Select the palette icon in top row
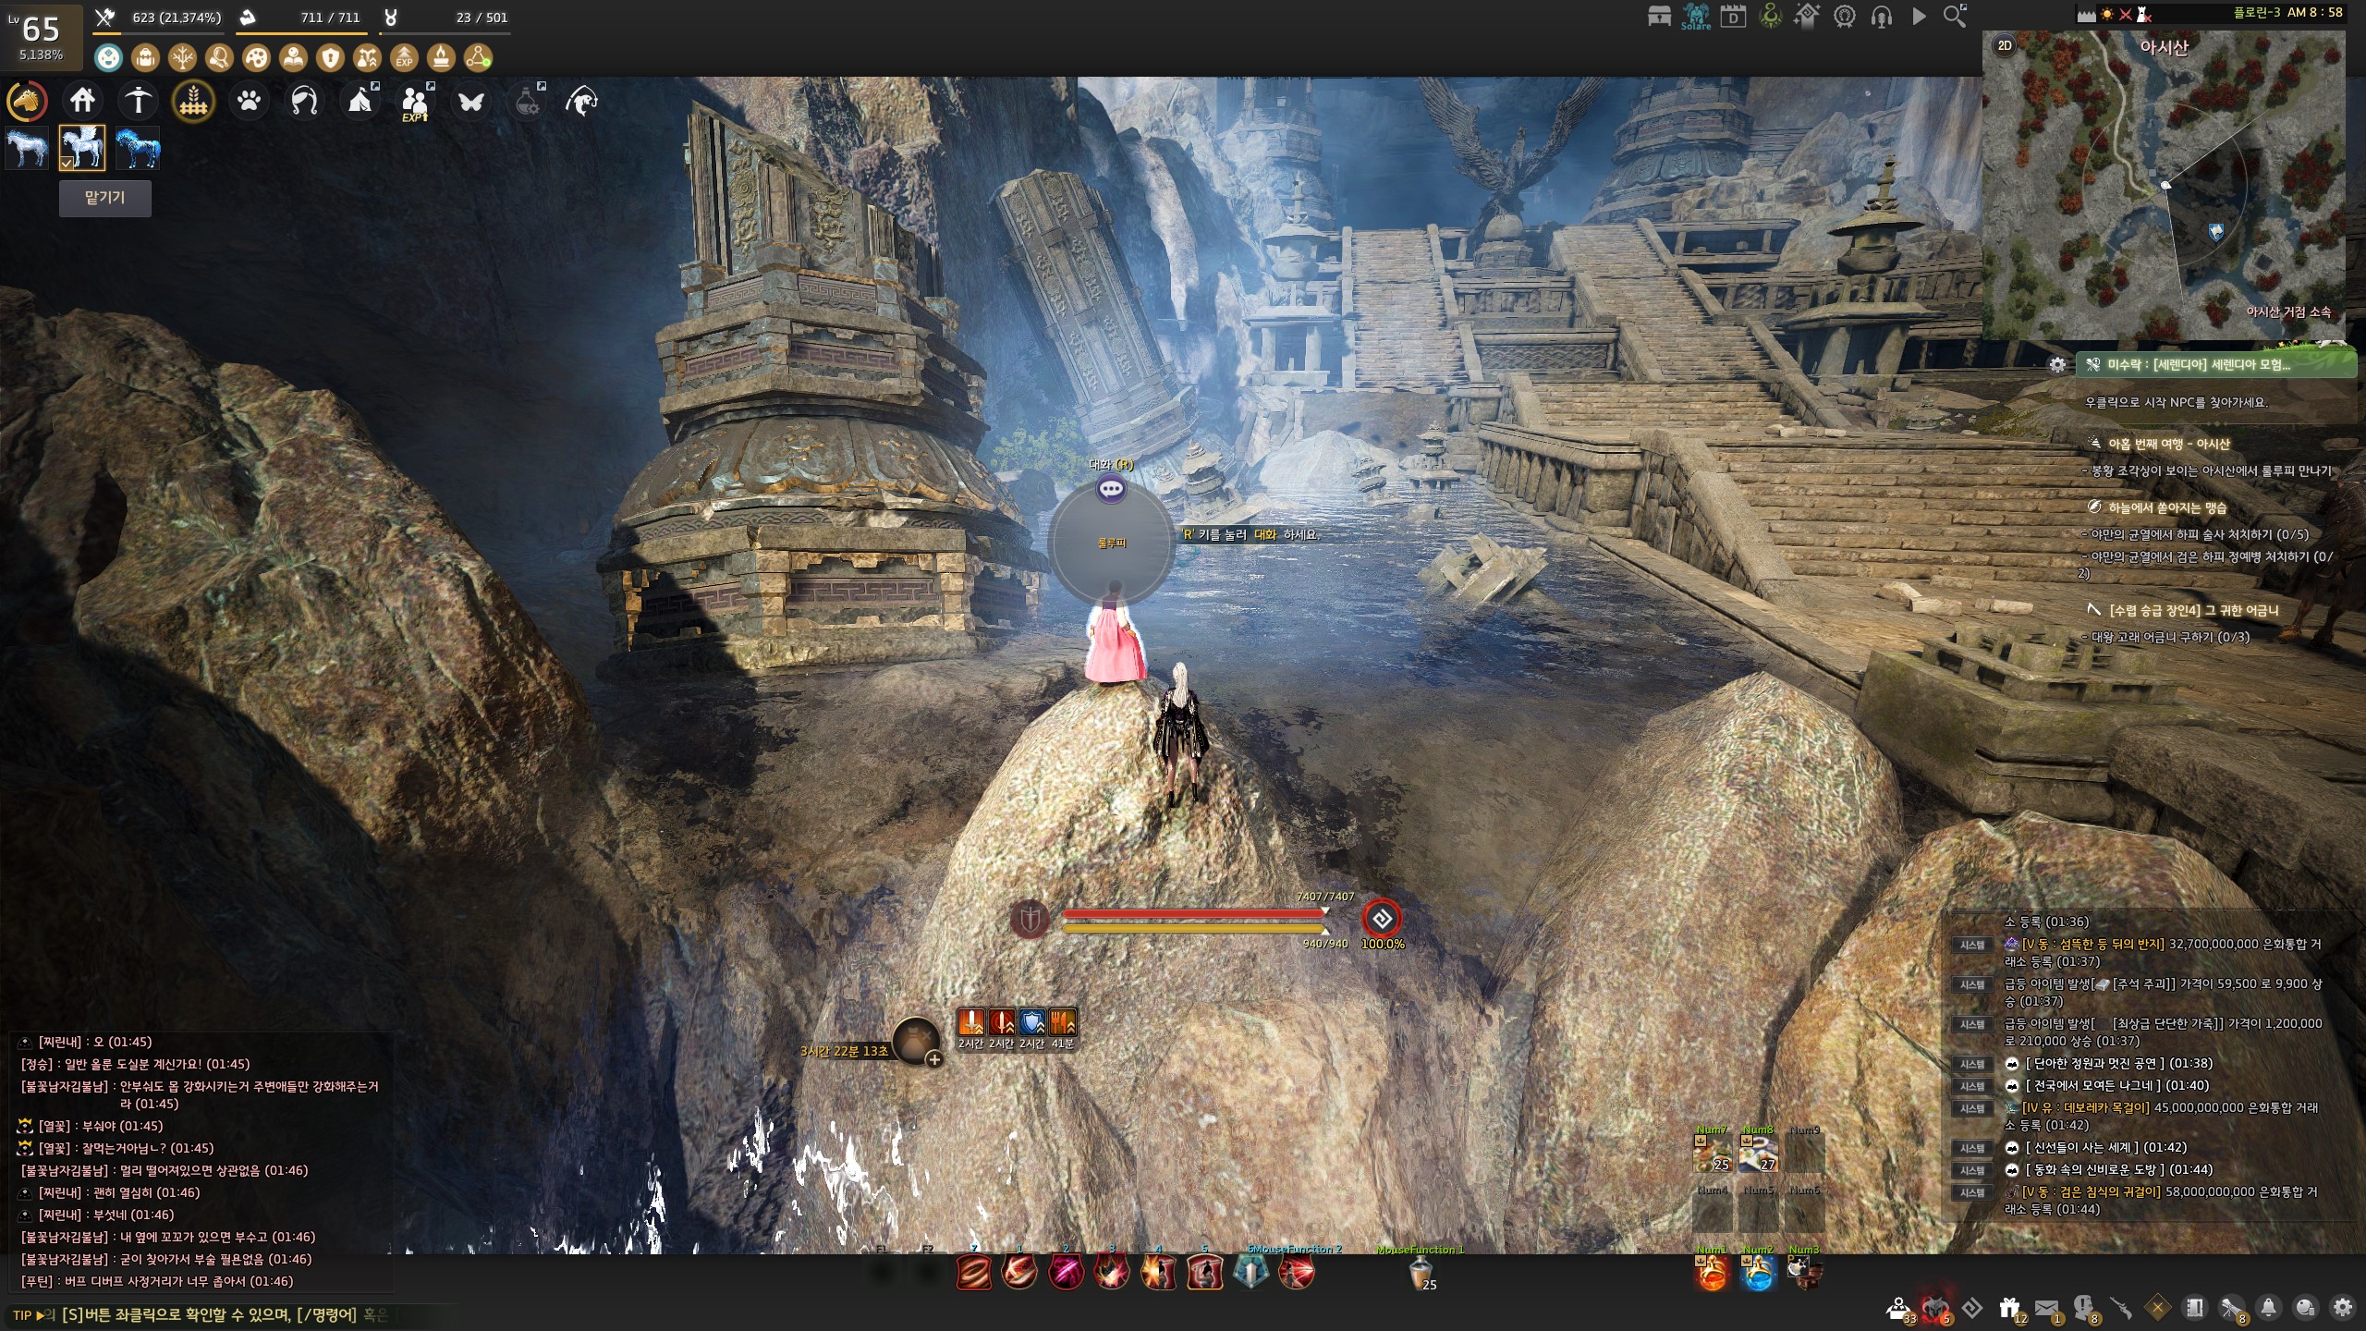 256,58
